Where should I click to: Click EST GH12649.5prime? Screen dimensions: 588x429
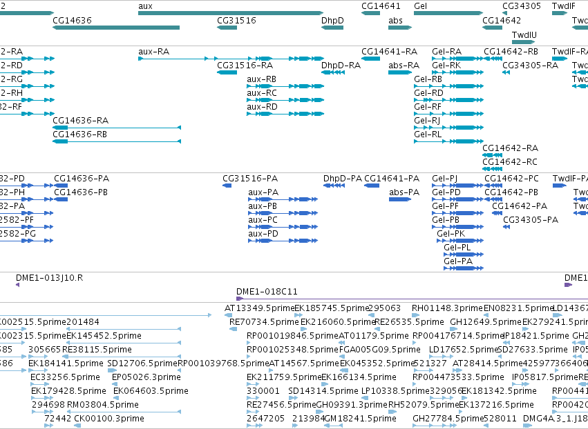coord(486,322)
